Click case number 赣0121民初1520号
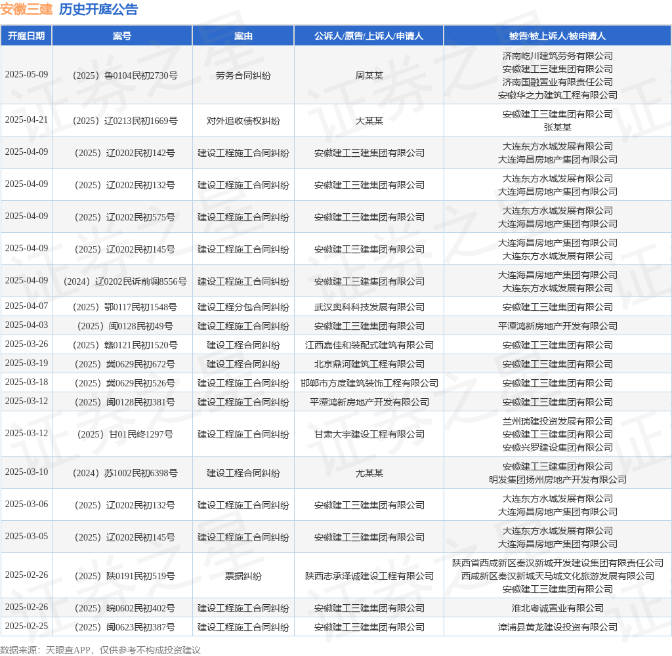 coord(125,345)
